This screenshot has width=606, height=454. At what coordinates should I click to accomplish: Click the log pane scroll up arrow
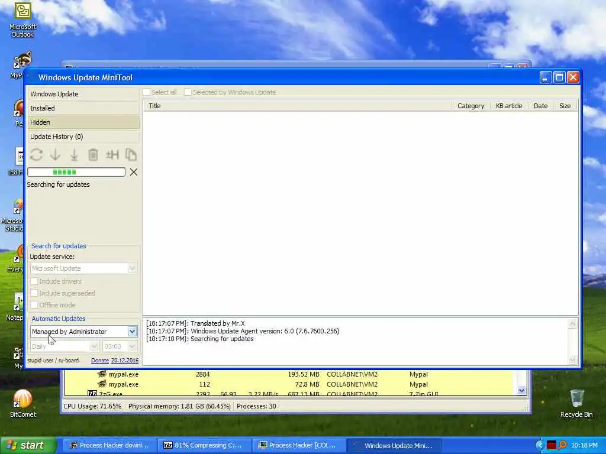[572, 323]
